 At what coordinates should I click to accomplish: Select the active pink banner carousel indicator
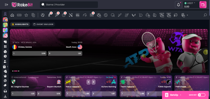coord(16,71)
